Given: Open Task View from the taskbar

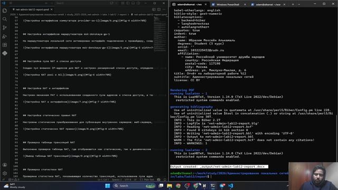Looking at the screenshot, I should pyautogui.click(x=161, y=186).
